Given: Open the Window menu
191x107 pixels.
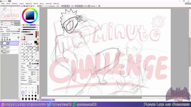Looking at the screenshot, I should click(48, 4).
